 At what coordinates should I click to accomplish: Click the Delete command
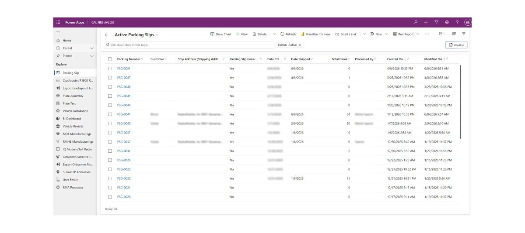pos(259,34)
